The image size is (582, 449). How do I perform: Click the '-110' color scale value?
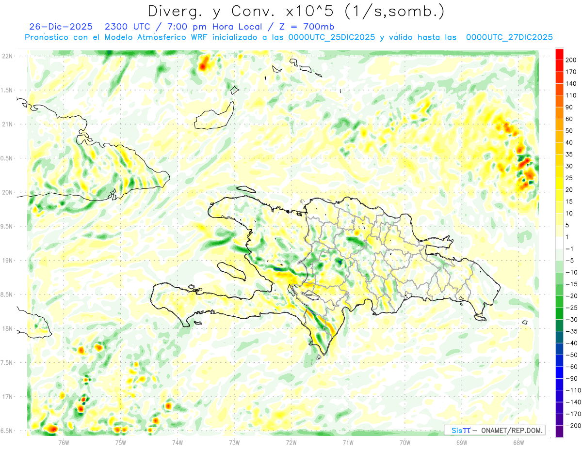(x=572, y=390)
